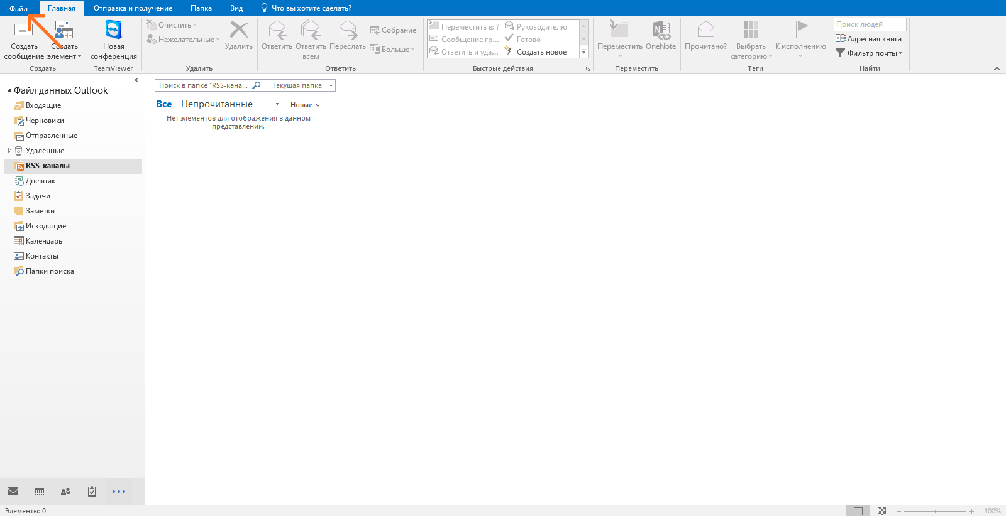Click the 'Что вы хотите сделать?' search box
The image size is (1006, 516).
[306, 8]
